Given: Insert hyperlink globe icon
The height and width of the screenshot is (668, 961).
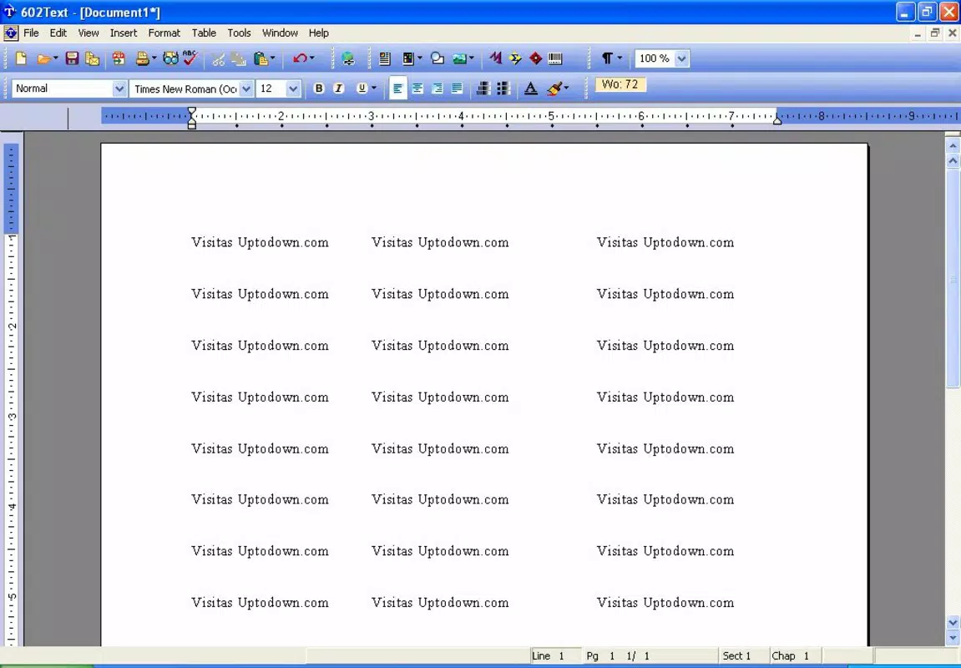Looking at the screenshot, I should [348, 58].
